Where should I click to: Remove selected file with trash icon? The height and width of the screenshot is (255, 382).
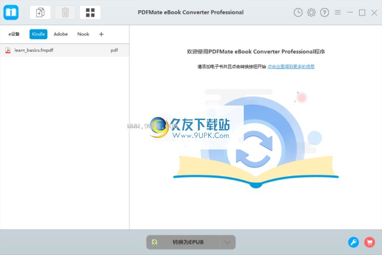(x=65, y=12)
